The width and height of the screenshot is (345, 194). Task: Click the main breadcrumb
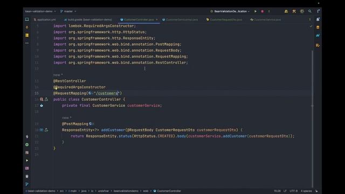coord(72,191)
